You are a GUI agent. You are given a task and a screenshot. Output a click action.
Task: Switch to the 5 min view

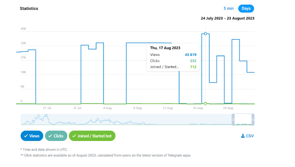pos(229,8)
